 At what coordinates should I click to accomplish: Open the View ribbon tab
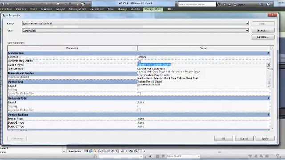click(x=110, y=9)
